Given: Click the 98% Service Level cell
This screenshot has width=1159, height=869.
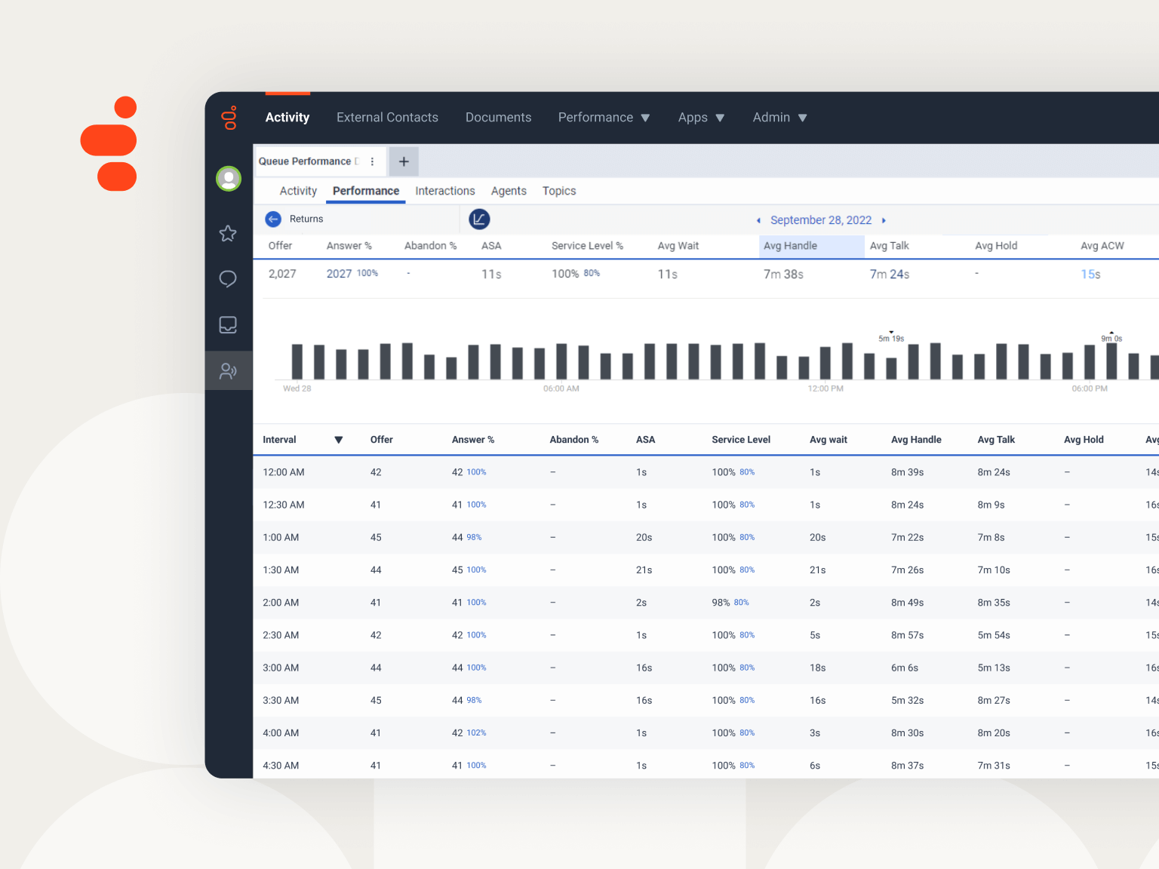Looking at the screenshot, I should (730, 603).
